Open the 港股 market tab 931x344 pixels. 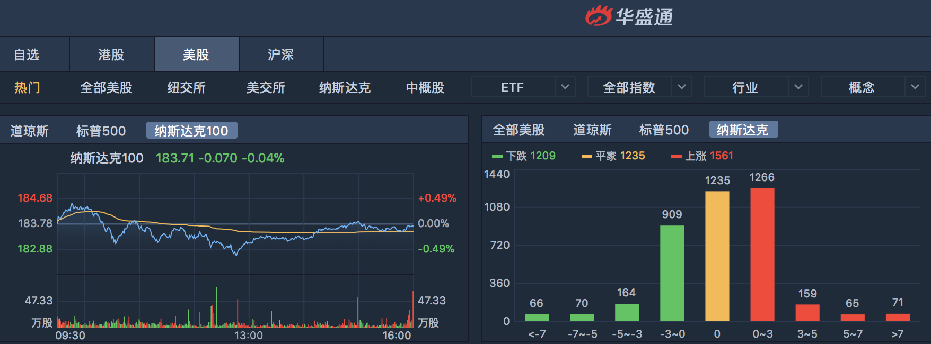[x=111, y=55]
